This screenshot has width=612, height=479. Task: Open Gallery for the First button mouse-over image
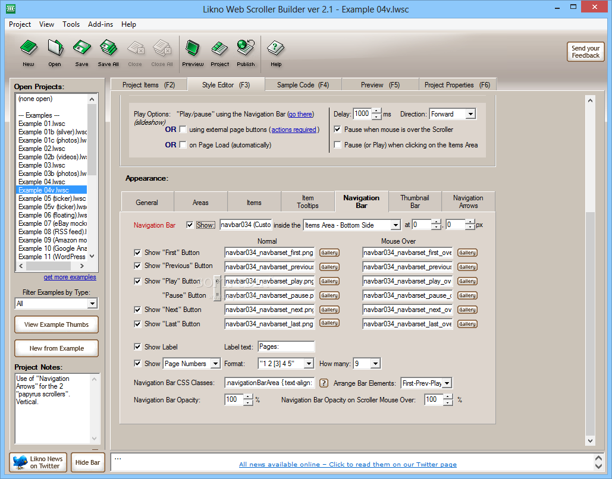tap(467, 253)
